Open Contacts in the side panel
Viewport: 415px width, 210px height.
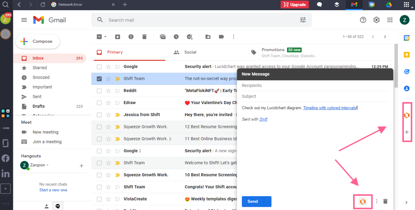407,88
